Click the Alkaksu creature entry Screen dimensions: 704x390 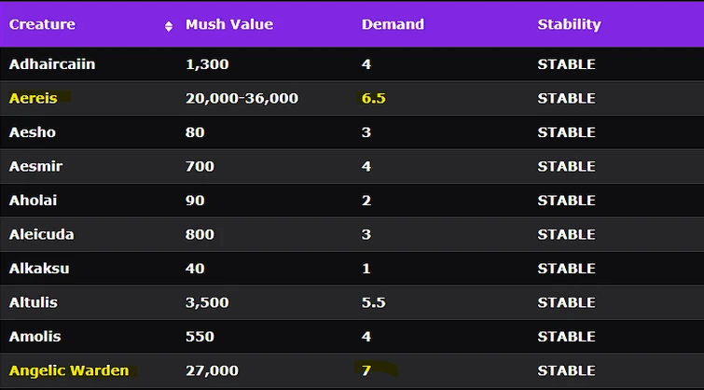[x=39, y=269]
